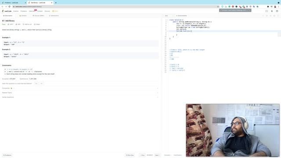The height and width of the screenshot is (158, 281).
Task: Switch to the Solution tab
Action: coord(23,16)
